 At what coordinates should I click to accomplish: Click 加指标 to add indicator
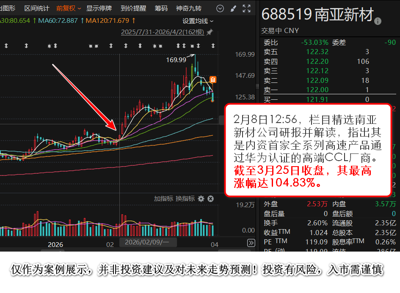pos(163,199)
